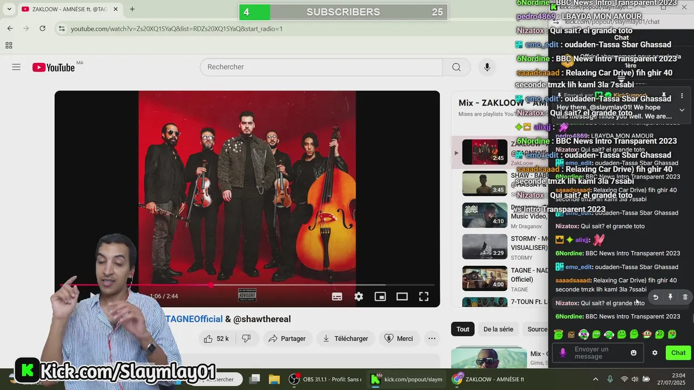
Task: Go back with the browser back arrow
Action: [x=10, y=28]
